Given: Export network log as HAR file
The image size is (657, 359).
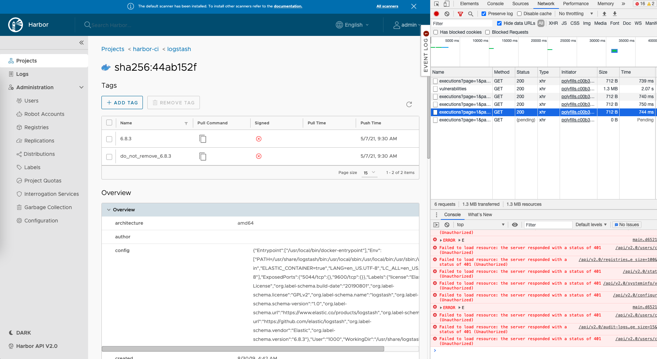Looking at the screenshot, I should coord(615,14).
